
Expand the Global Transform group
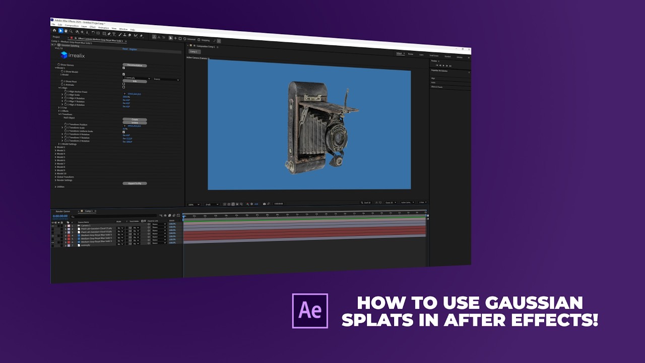[x=55, y=177]
